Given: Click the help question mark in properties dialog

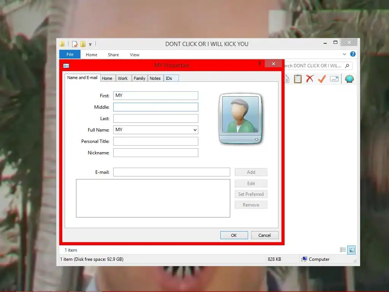Looking at the screenshot, I should point(259,63).
